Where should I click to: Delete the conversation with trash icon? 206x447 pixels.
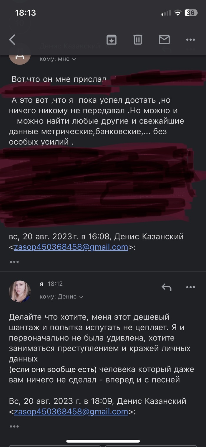coord(138,40)
